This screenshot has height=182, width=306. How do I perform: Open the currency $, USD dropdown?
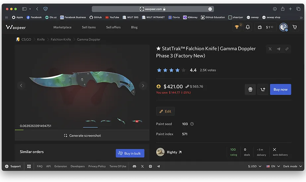[255, 166]
